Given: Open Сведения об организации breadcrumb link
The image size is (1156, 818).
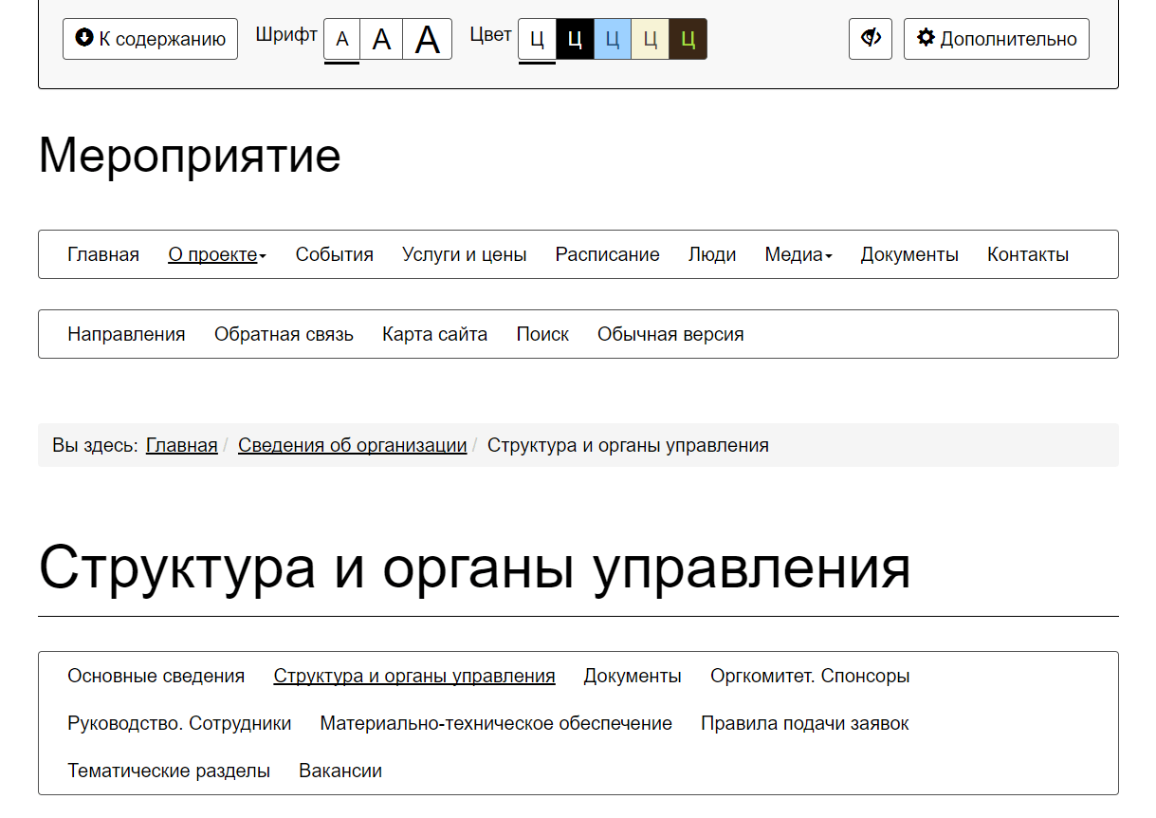Looking at the screenshot, I should pyautogui.click(x=352, y=445).
